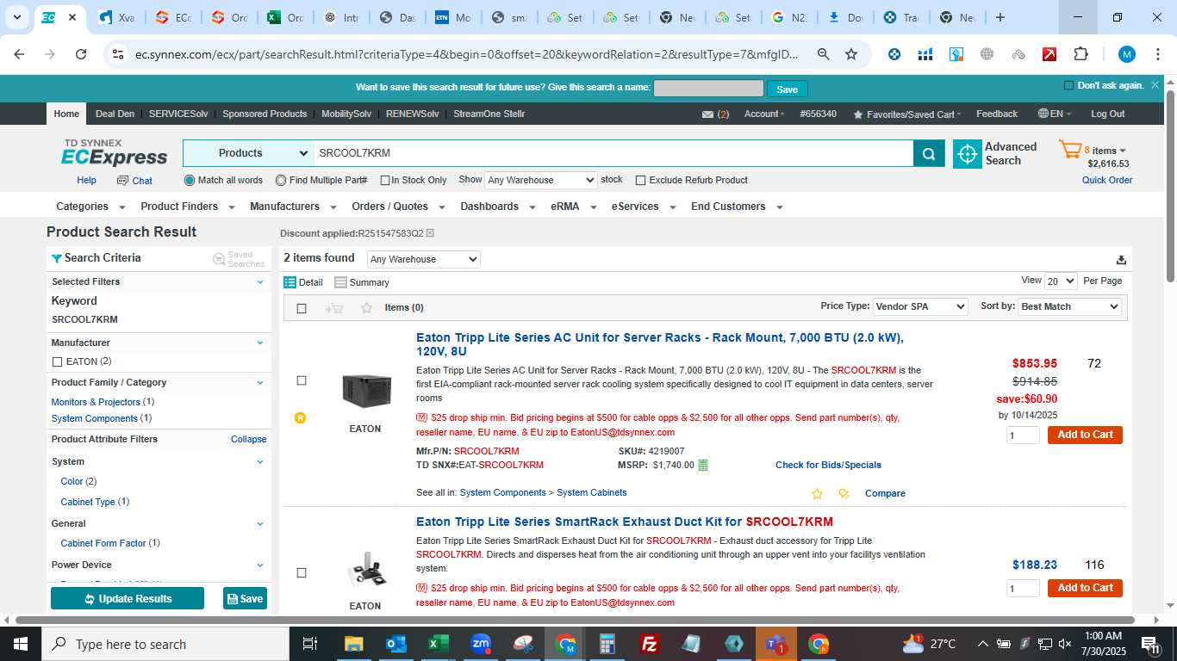
Task: Click the search magnifier button
Action: coord(928,154)
